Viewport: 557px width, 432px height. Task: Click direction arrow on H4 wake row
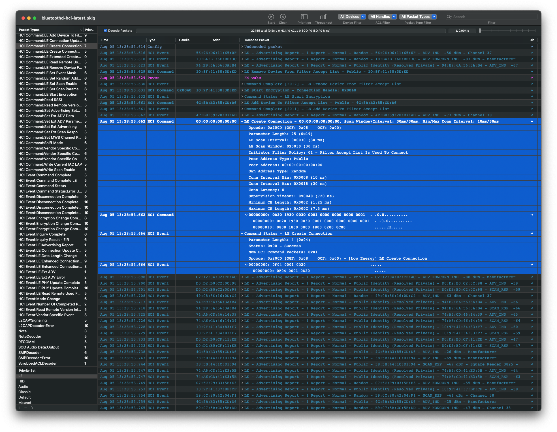tap(532, 78)
